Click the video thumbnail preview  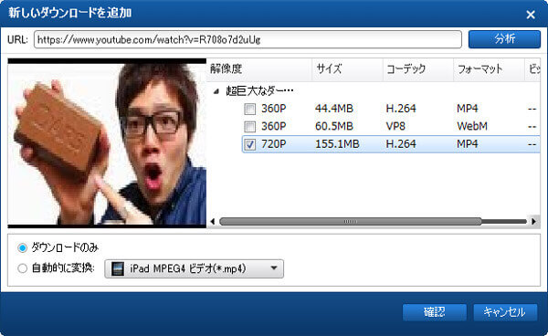(107, 143)
